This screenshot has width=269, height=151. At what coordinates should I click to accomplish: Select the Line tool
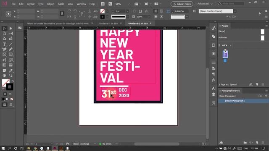(x=11, y=44)
